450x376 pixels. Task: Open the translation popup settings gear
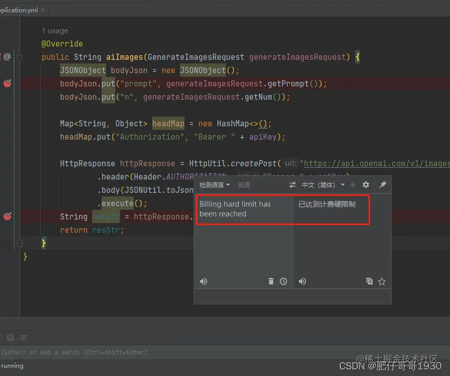coord(366,185)
